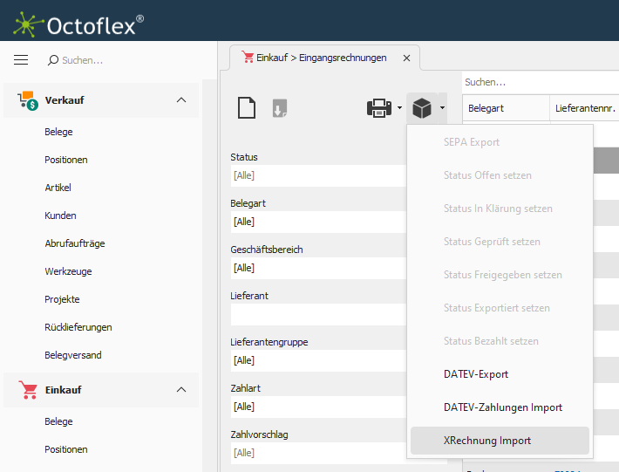Choose DATEV-Export menu entry

(x=475, y=374)
